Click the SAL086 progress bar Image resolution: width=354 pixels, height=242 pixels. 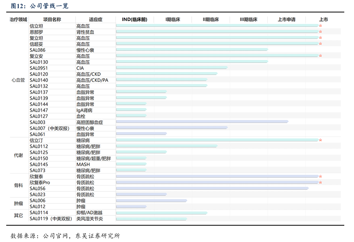192,49
